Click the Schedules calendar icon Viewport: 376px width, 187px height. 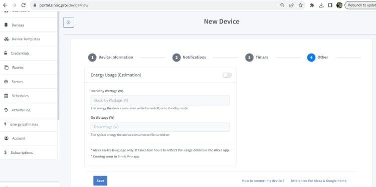[x=6, y=96]
